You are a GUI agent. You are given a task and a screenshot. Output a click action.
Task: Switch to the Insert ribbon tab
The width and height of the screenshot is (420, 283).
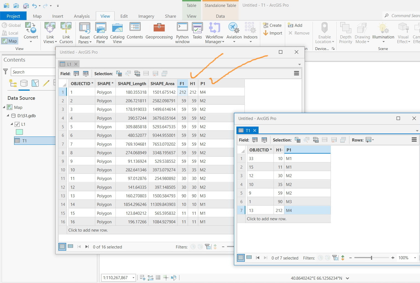click(x=58, y=16)
